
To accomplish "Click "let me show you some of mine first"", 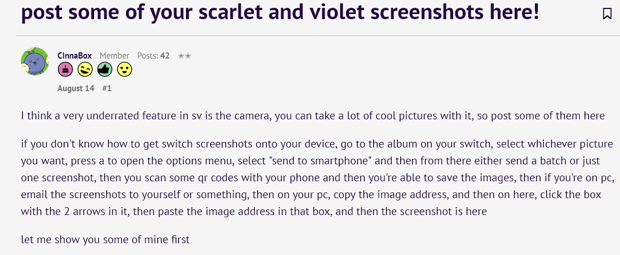I will click(105, 239).
